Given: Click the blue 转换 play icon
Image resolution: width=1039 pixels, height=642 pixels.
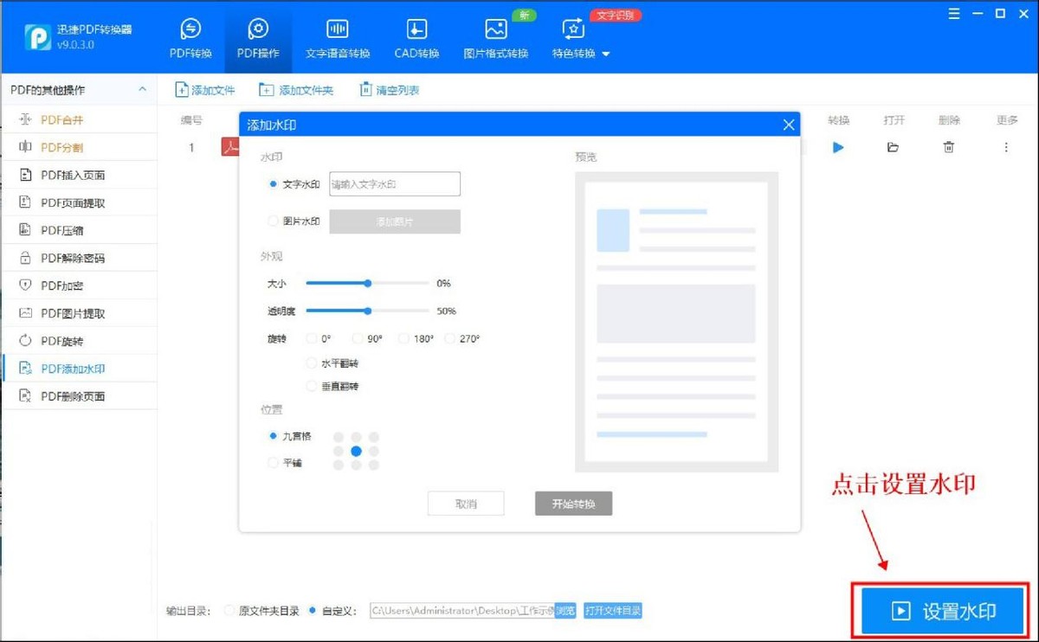Looking at the screenshot, I should [836, 147].
